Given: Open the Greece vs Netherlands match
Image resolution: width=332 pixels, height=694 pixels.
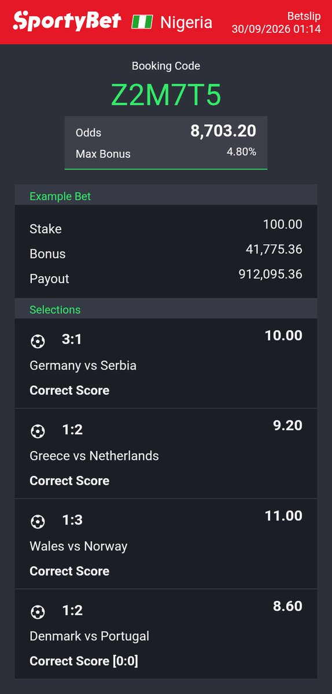Looking at the screenshot, I should tap(94, 456).
